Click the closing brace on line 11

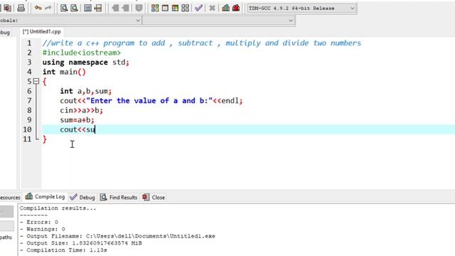tap(44, 139)
